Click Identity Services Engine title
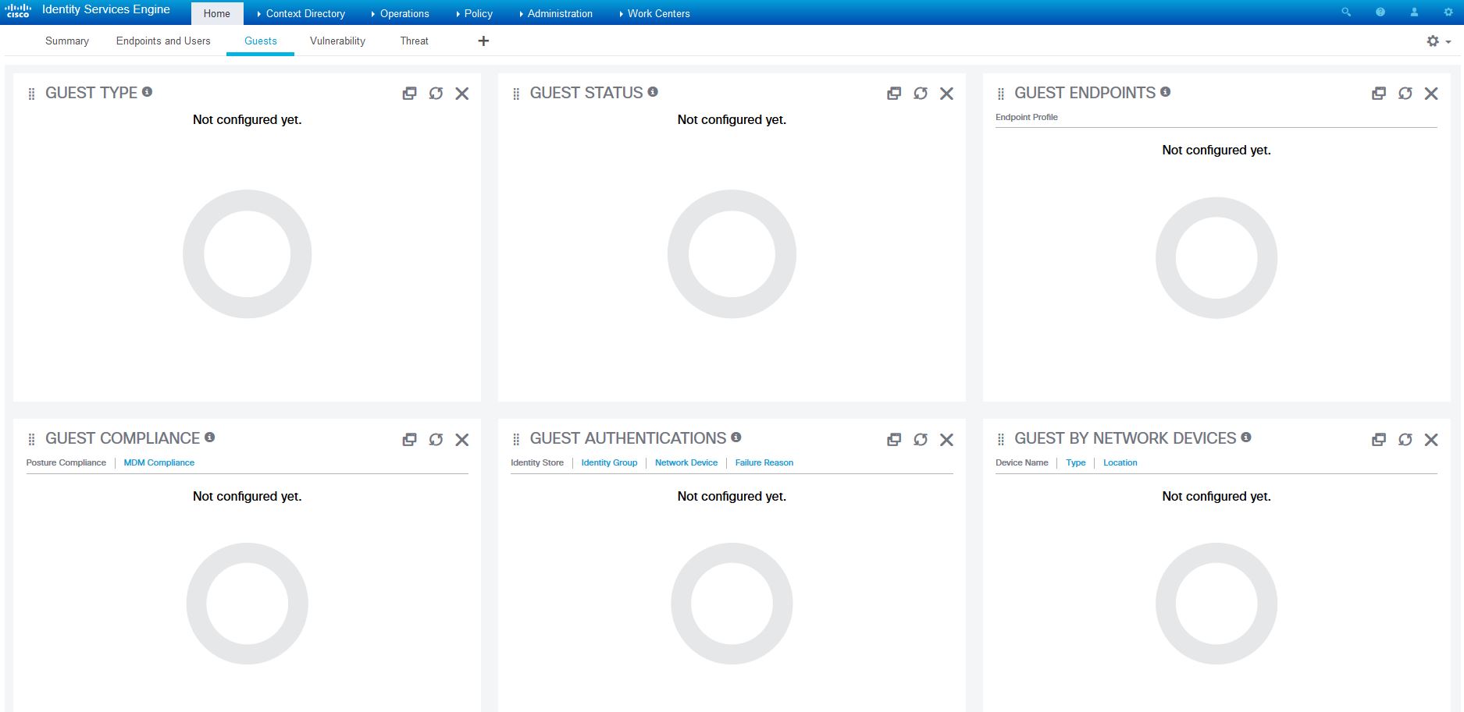 click(106, 9)
